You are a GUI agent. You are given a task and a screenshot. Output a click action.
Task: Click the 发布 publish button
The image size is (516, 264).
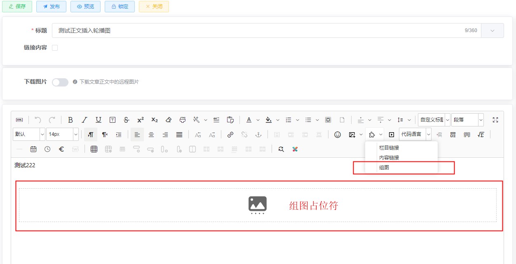[51, 7]
